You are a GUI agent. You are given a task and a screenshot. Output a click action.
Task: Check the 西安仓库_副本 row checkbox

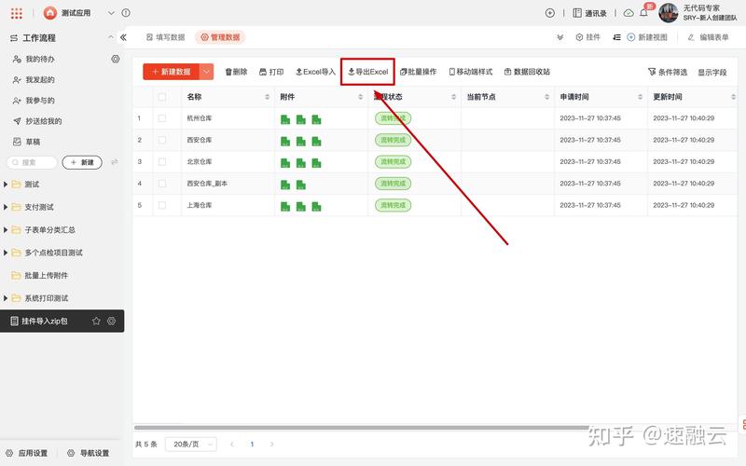tap(162, 184)
